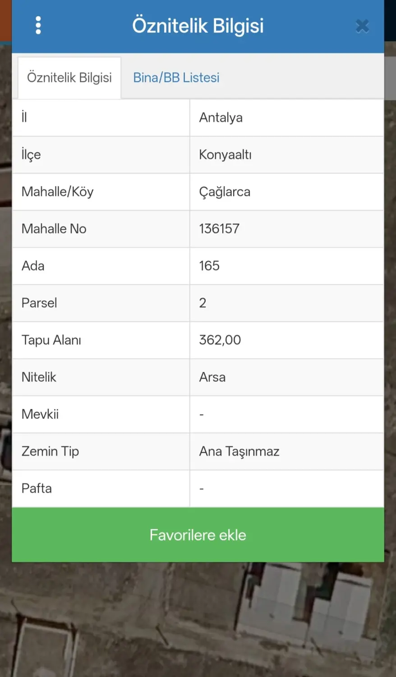
Task: Select the Antalya value cell
Action: (287, 118)
